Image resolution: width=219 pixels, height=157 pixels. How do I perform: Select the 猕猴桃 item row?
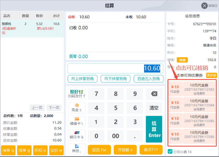32,28
